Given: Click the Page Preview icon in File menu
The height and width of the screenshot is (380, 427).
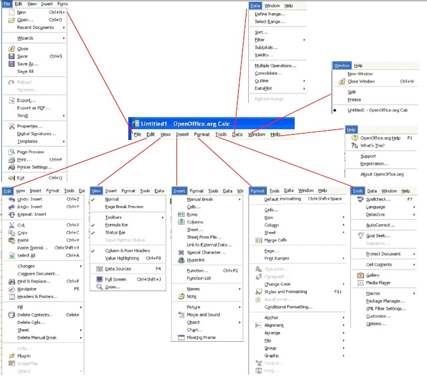Looking at the screenshot, I should point(11,152).
